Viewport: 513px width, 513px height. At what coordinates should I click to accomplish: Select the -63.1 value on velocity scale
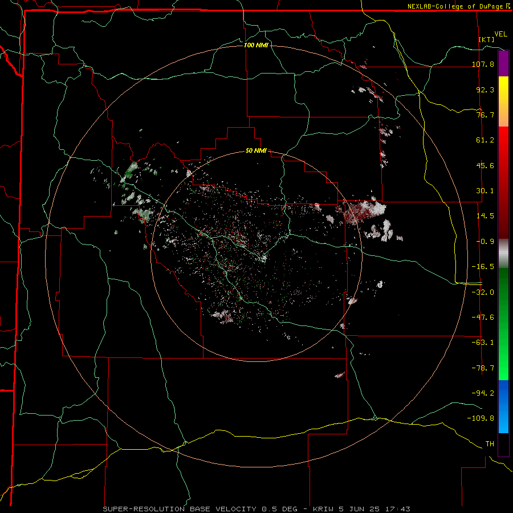(x=483, y=343)
